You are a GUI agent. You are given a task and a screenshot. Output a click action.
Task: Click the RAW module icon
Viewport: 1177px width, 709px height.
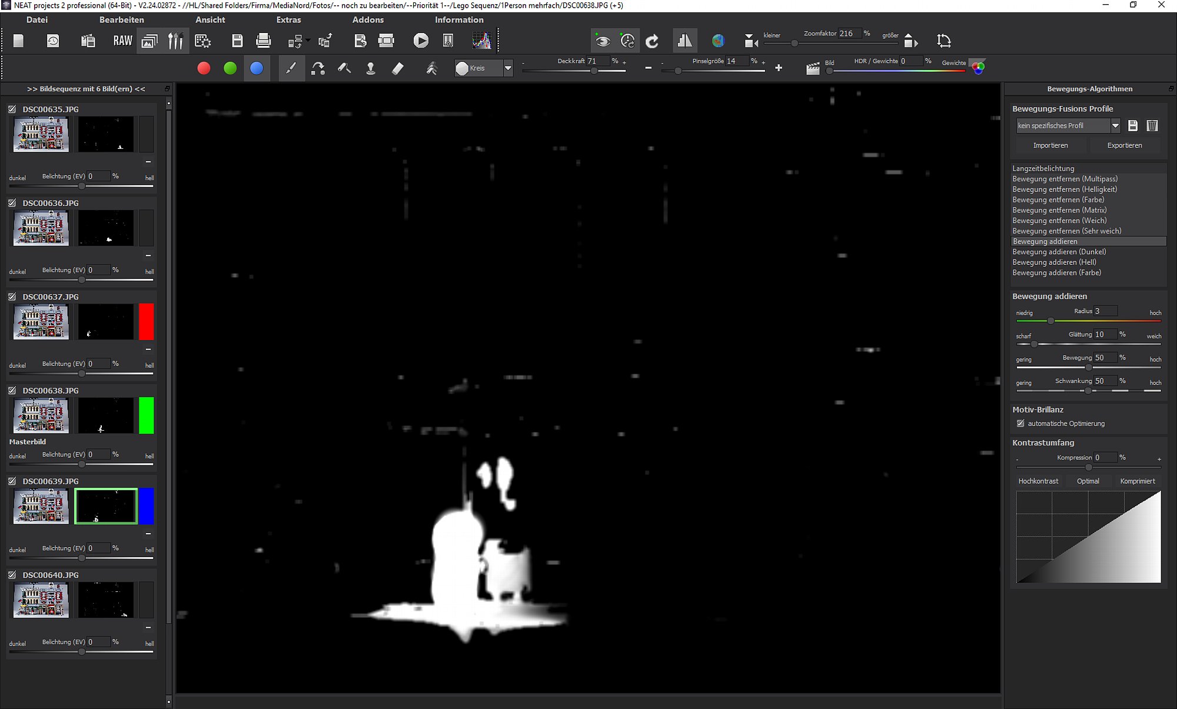tap(122, 41)
